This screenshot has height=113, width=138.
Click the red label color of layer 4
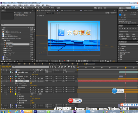[x=11, y=81]
